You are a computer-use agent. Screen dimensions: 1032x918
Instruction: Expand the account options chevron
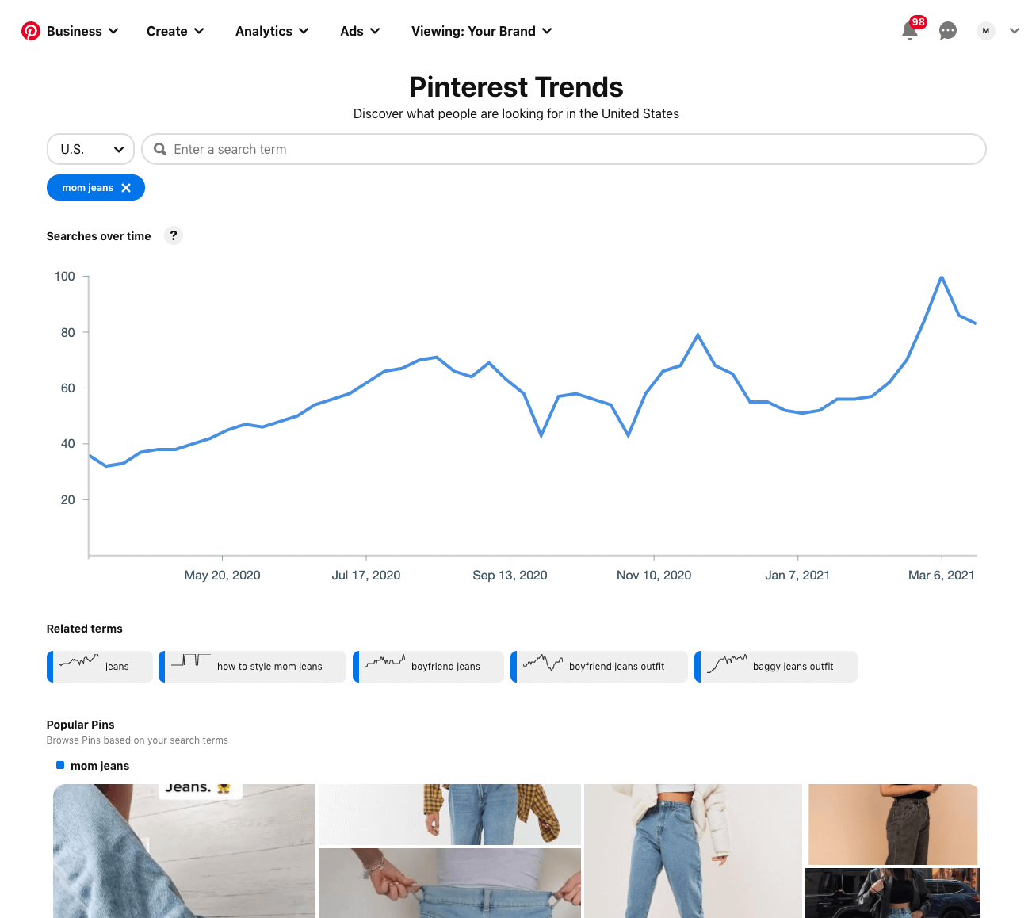pyautogui.click(x=1015, y=31)
